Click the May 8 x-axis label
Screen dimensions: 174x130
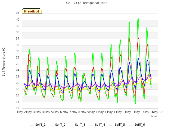76,112
